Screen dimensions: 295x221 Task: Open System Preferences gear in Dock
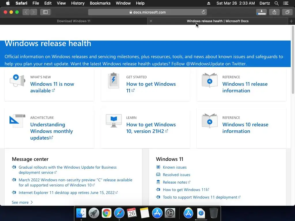(x=170, y=213)
